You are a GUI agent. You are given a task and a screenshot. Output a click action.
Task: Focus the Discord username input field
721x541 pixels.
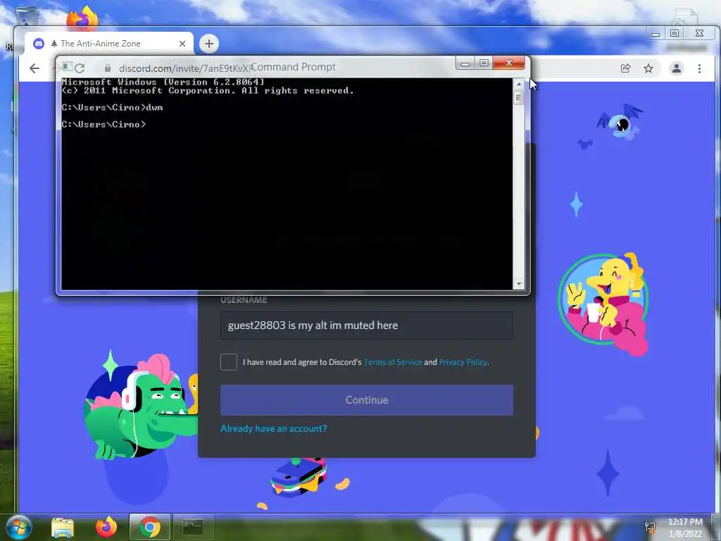(x=366, y=325)
